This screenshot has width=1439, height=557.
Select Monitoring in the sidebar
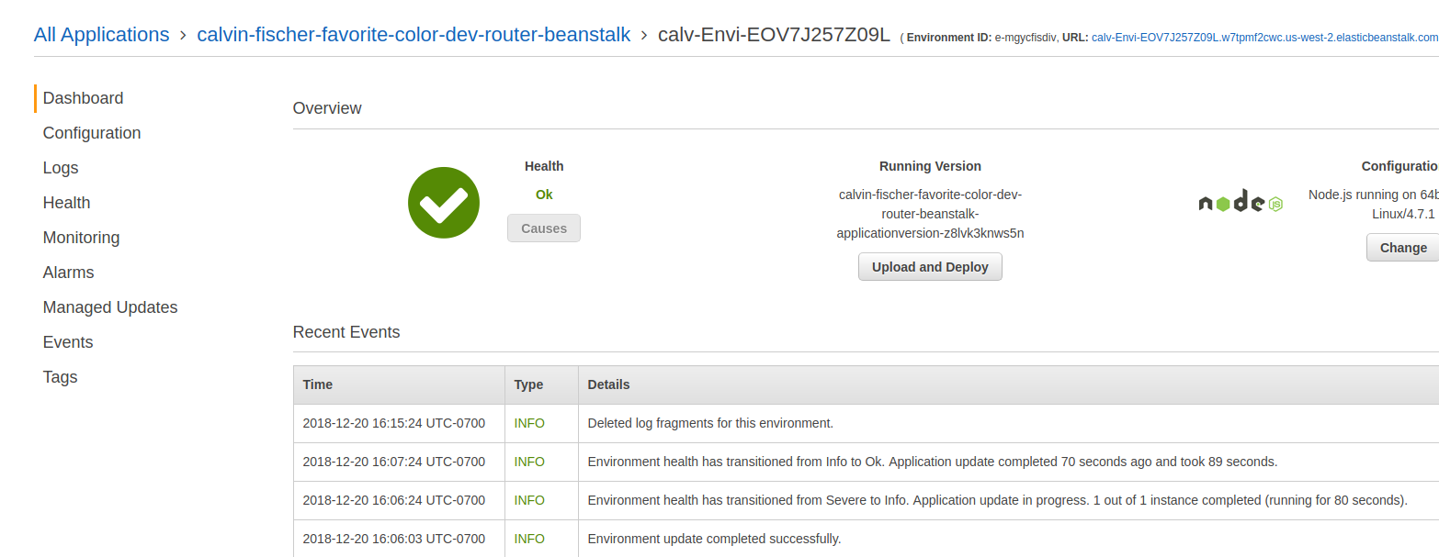pos(81,238)
